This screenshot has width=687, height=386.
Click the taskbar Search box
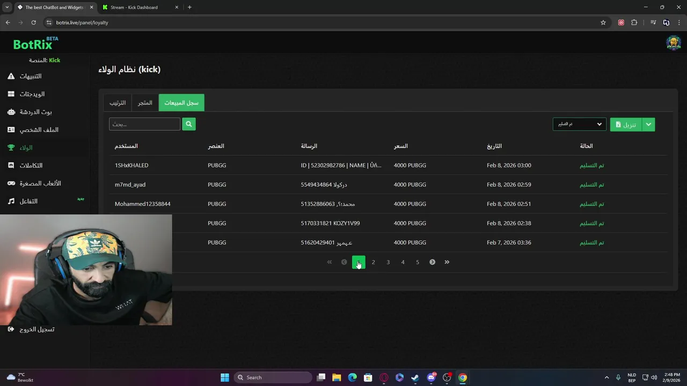(x=273, y=377)
